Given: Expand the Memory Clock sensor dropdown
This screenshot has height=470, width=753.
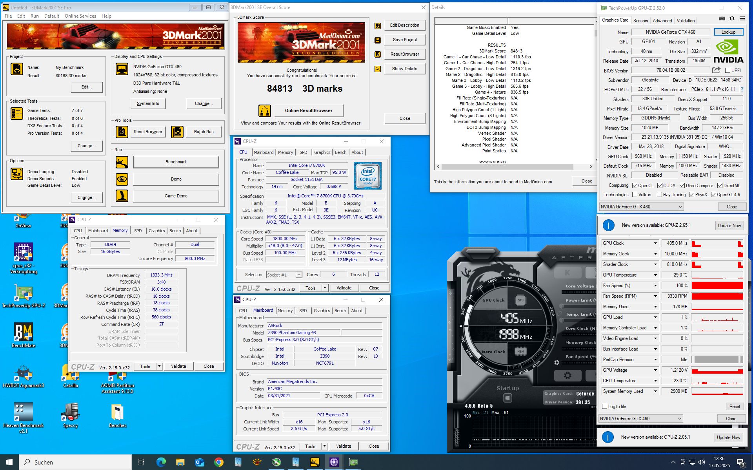Looking at the screenshot, I should click(655, 254).
